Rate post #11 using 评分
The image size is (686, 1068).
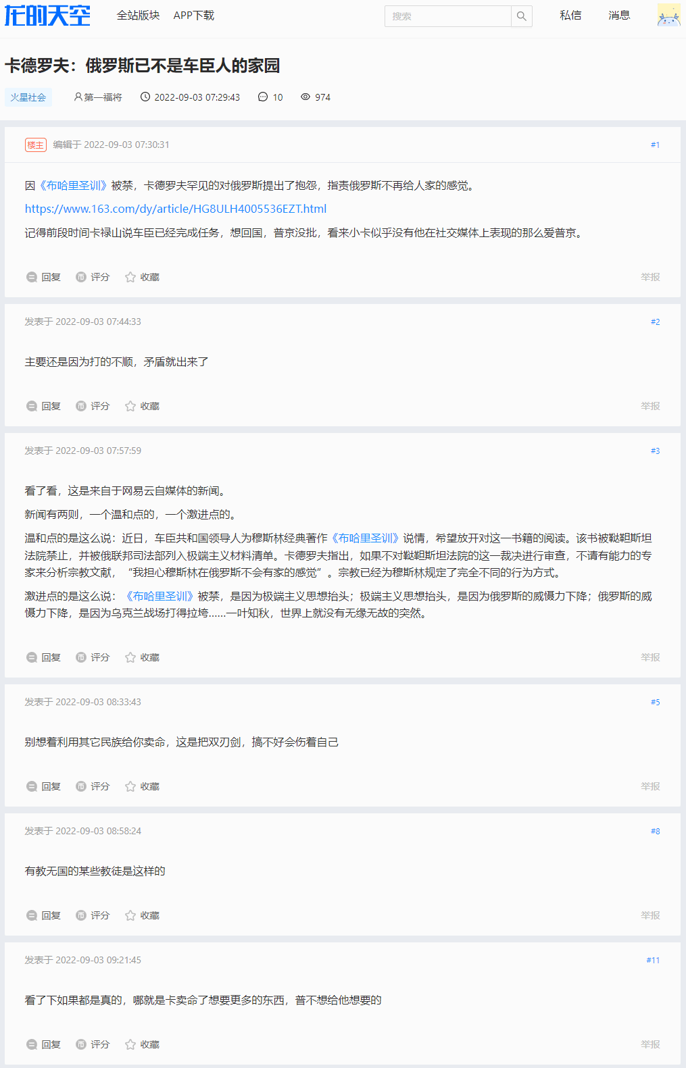tap(93, 1044)
